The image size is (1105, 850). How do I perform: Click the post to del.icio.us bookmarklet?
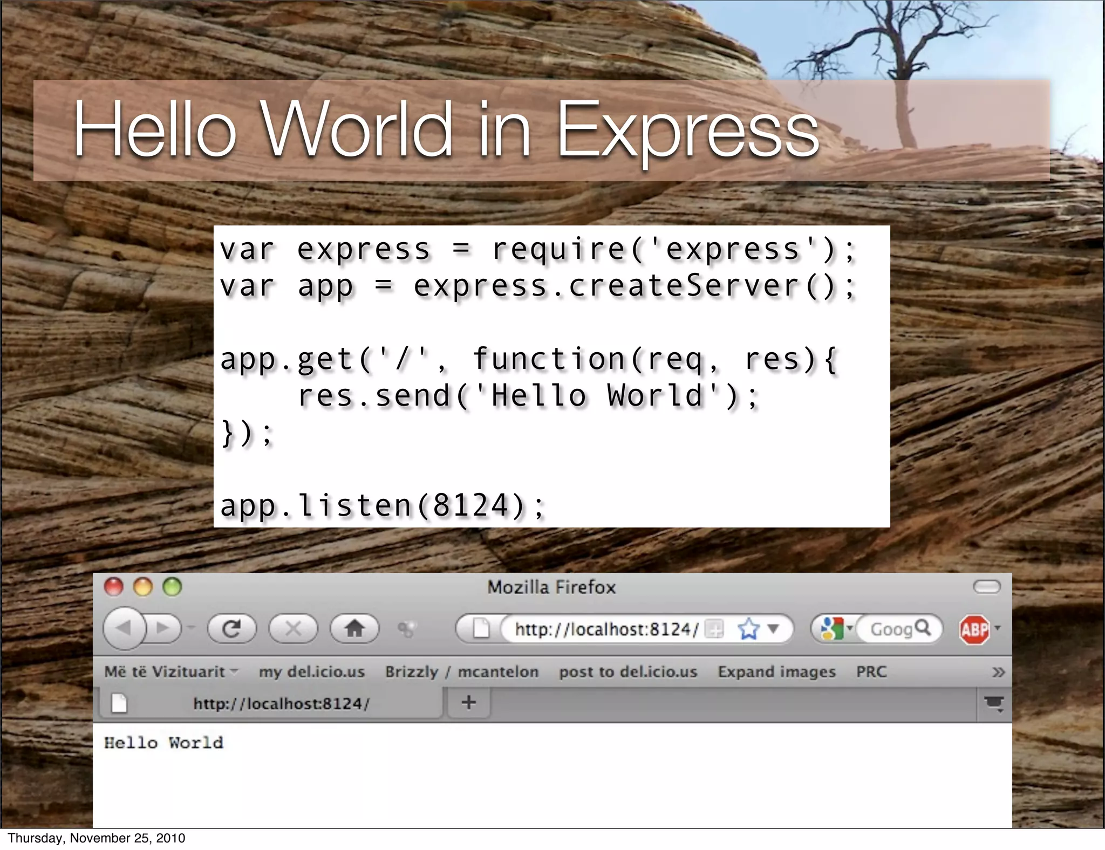(x=628, y=671)
